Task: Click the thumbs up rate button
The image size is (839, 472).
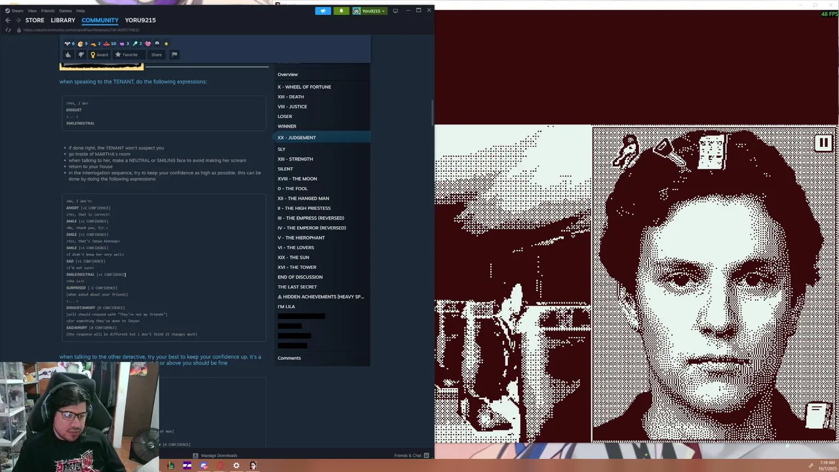Action: [68, 55]
